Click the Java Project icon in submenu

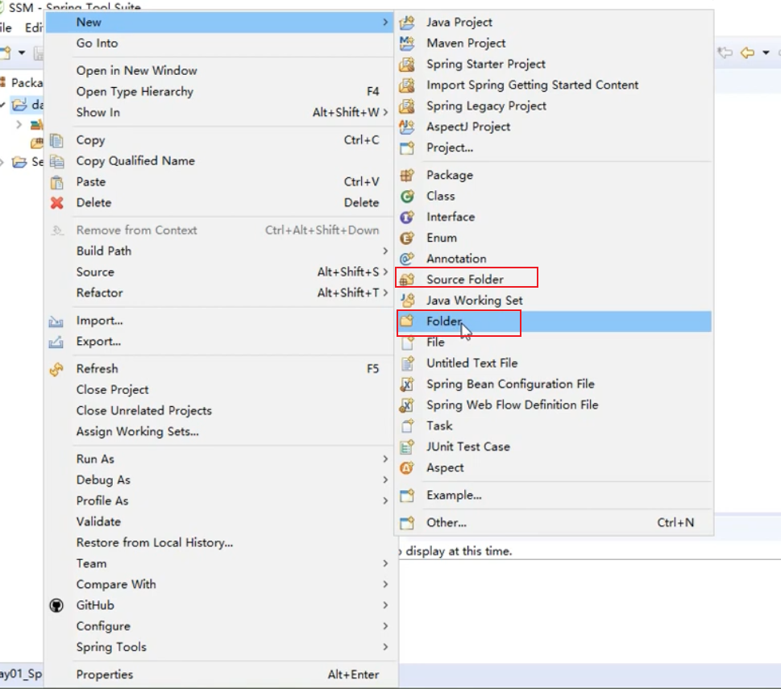pyautogui.click(x=407, y=23)
